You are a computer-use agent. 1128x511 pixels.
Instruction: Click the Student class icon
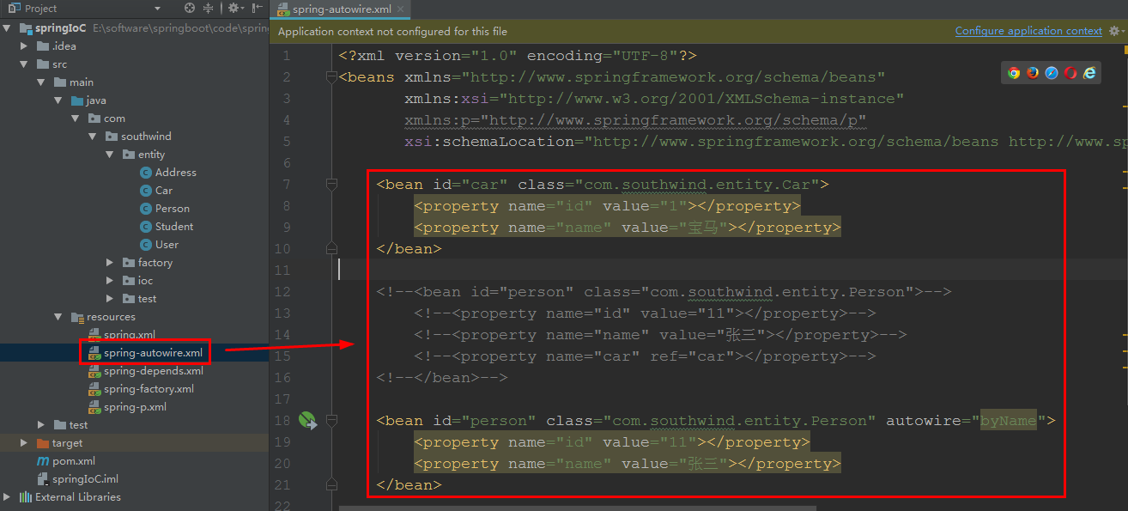(145, 227)
